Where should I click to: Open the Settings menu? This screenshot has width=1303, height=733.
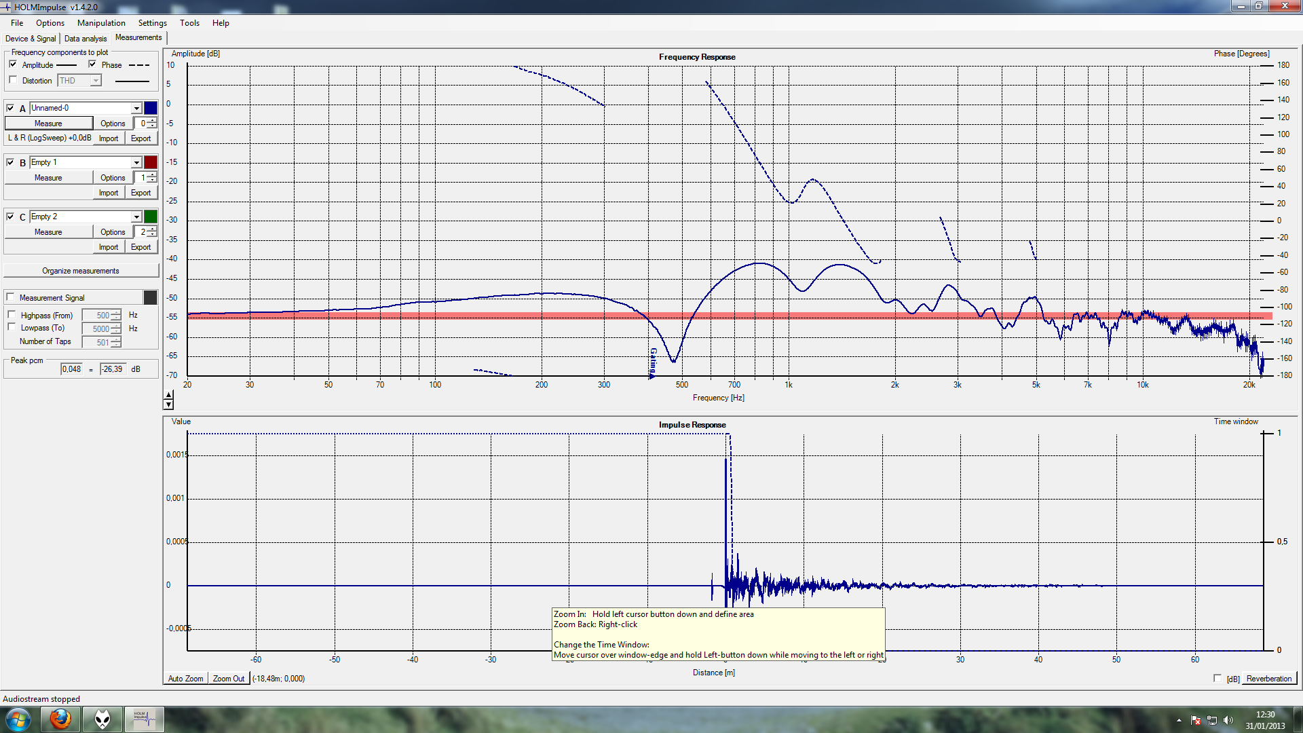click(152, 22)
